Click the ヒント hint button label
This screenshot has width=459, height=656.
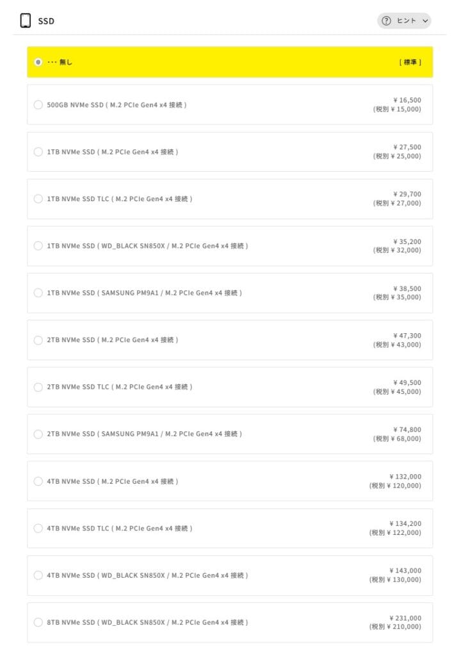[407, 21]
